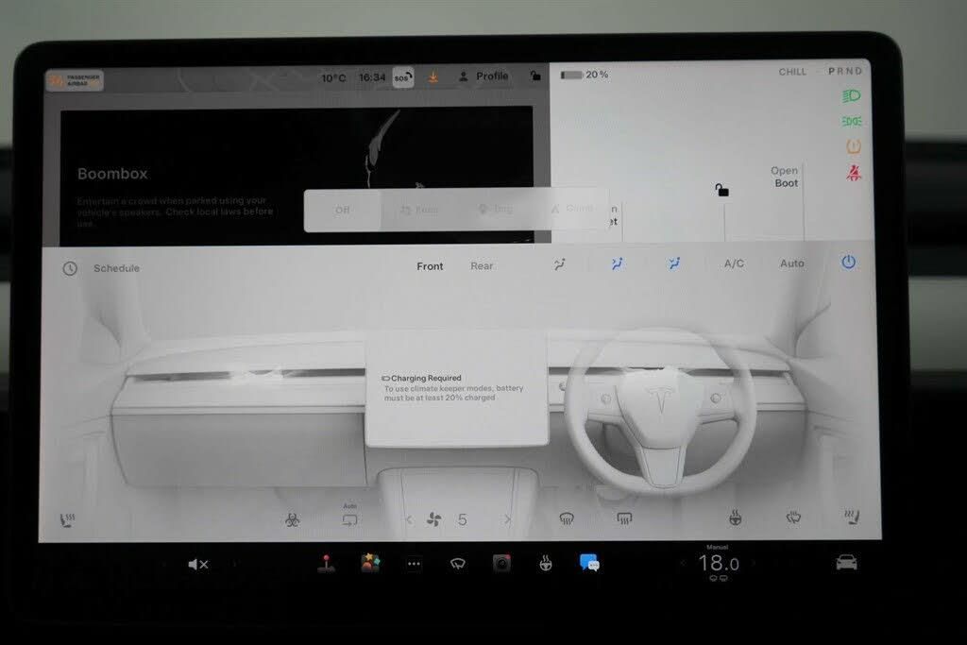
Task: Tap the CHILL drive mode label
Action: pyautogui.click(x=792, y=72)
